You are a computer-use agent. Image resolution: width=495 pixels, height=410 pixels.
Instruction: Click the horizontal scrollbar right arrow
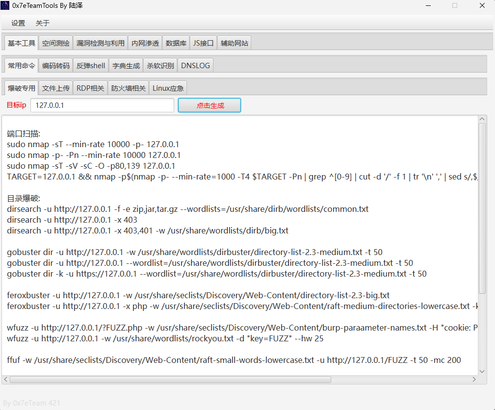click(x=474, y=380)
